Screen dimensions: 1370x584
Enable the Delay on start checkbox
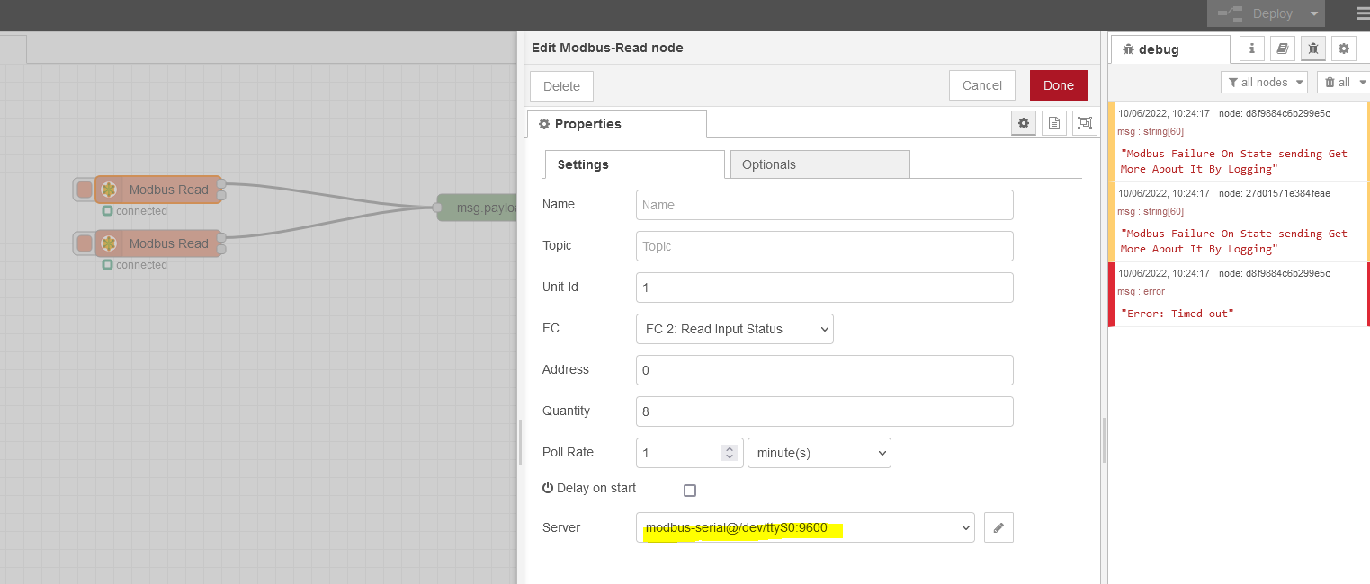point(690,491)
